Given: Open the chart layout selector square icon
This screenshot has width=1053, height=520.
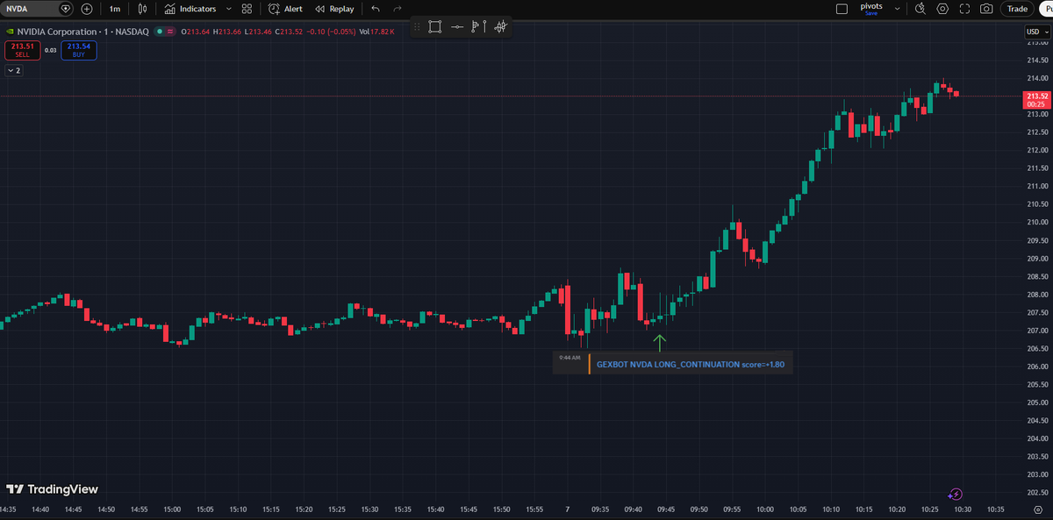Looking at the screenshot, I should point(842,9).
